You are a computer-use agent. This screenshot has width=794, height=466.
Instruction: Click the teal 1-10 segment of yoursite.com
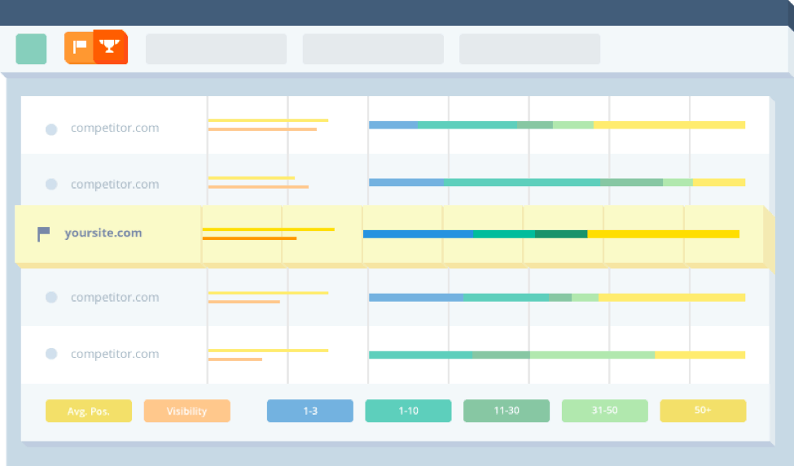[x=504, y=234]
